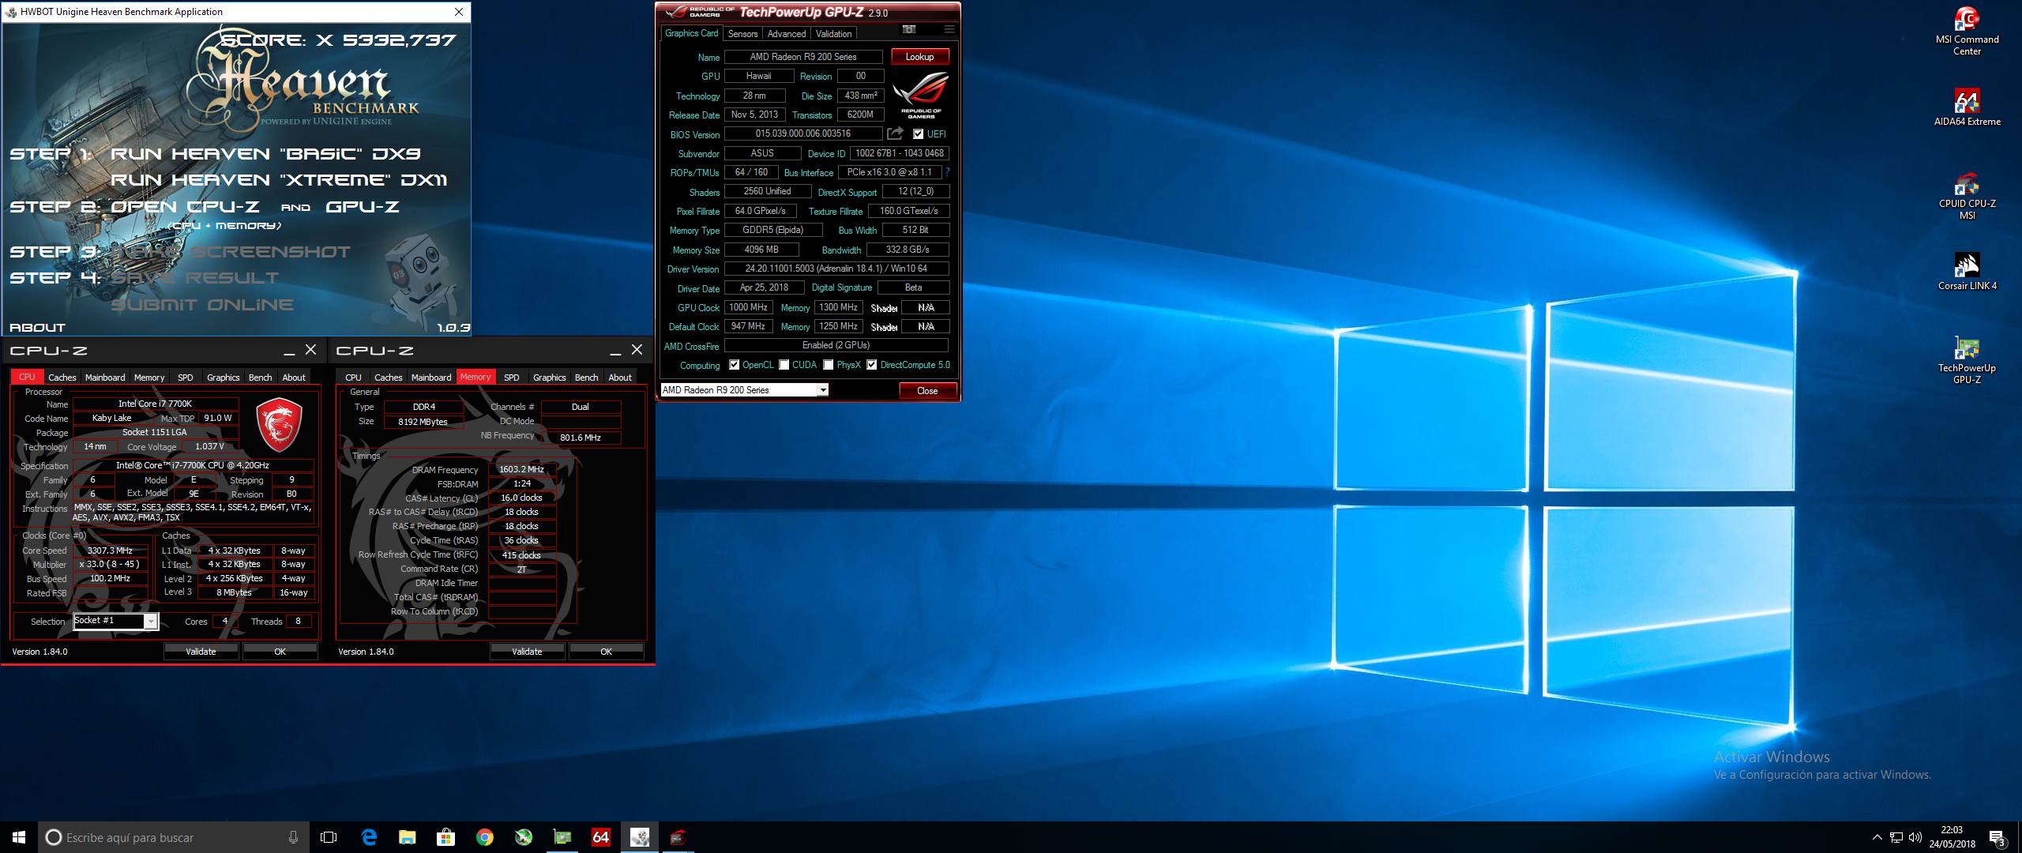Open the Action Center notifications icon
The height and width of the screenshot is (853, 2022).
(1997, 838)
